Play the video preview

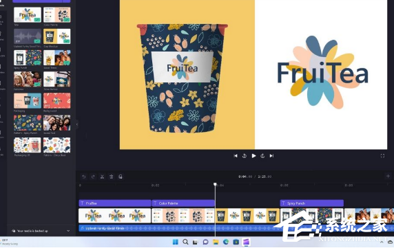[x=253, y=156]
